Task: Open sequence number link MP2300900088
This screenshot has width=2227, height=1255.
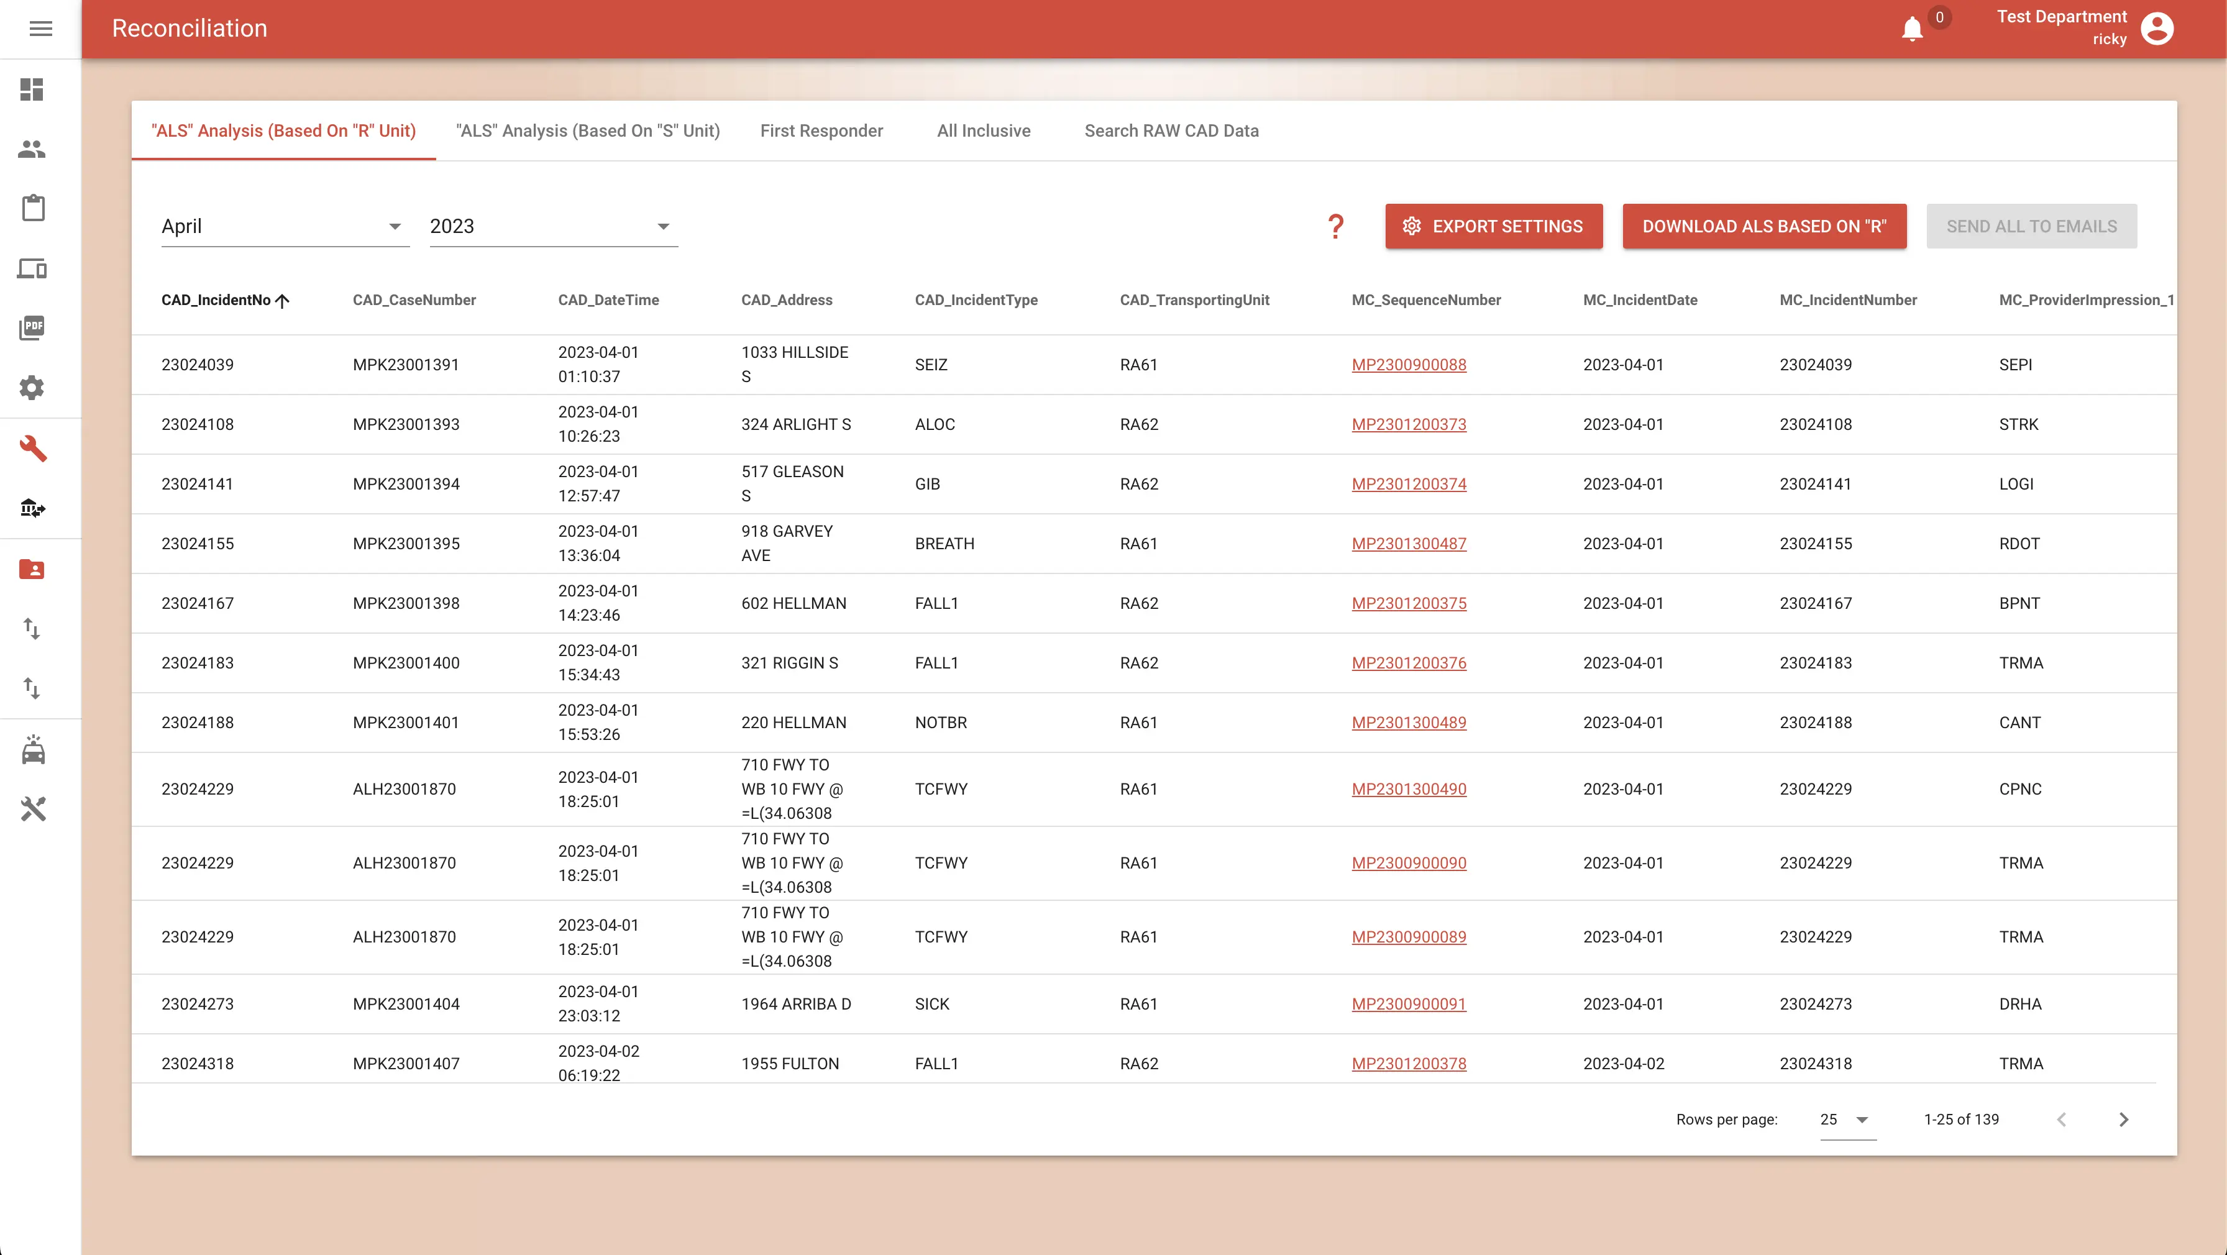Action: 1408,365
